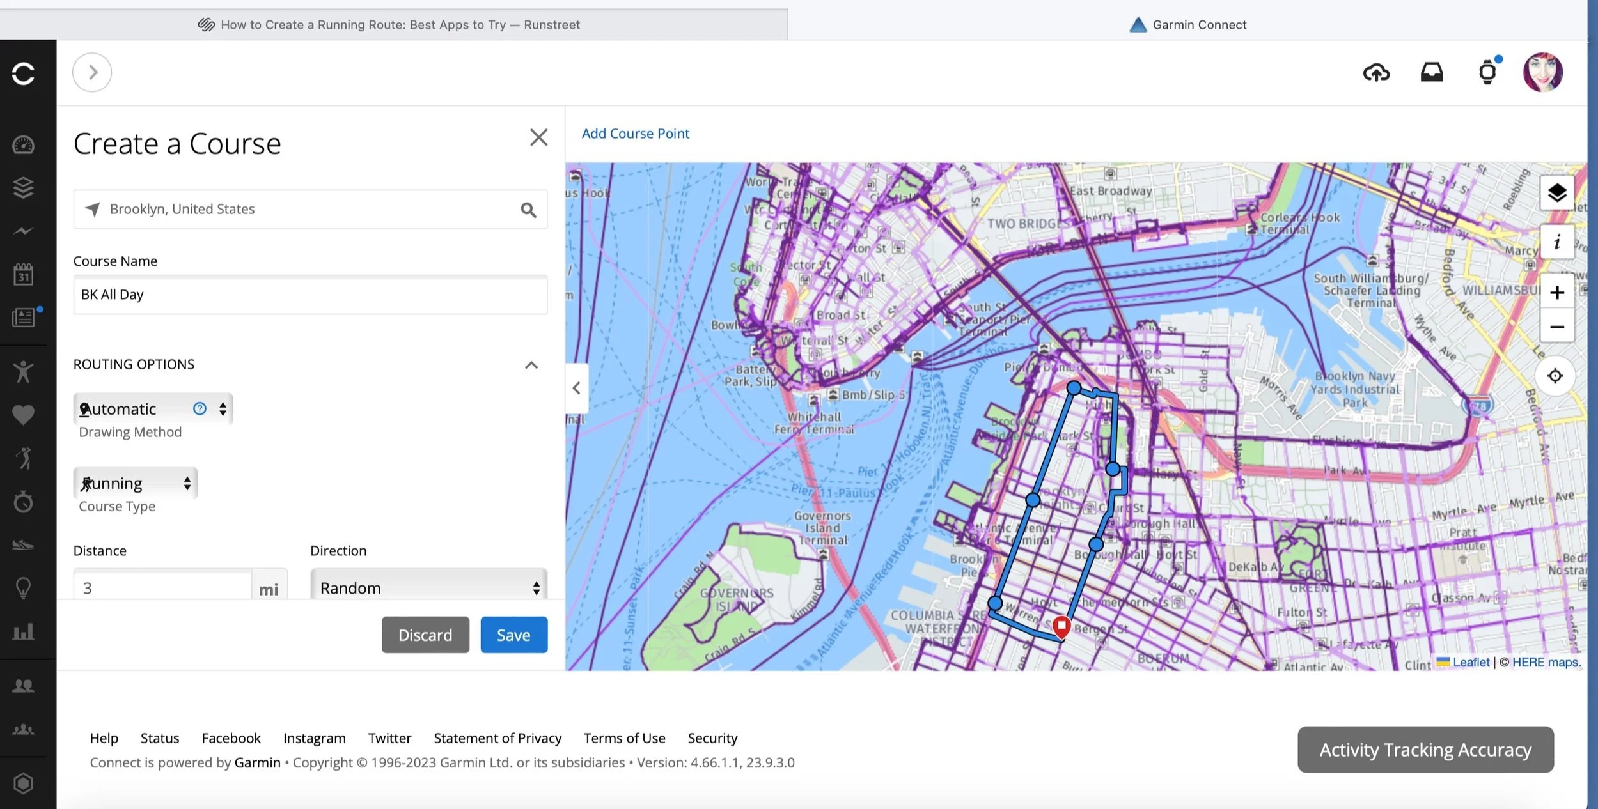Save the BK All Day course
Image resolution: width=1598 pixels, height=809 pixels.
tap(513, 635)
